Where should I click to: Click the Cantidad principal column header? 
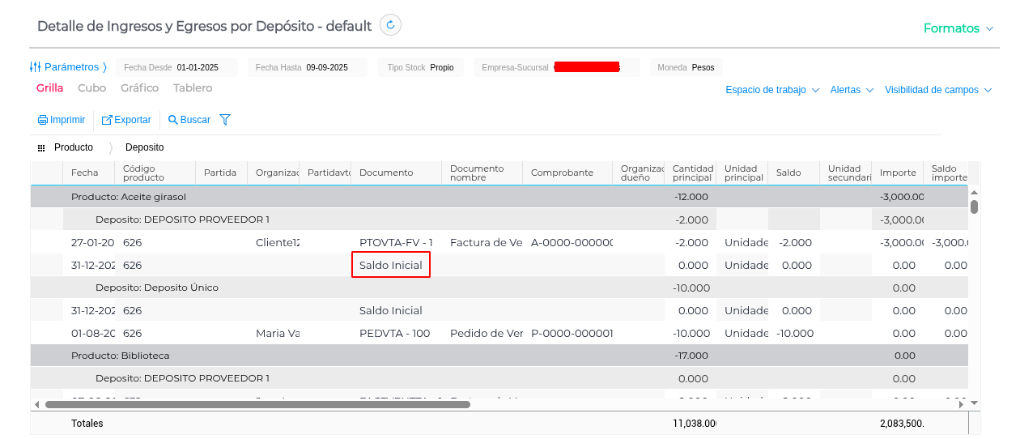691,173
